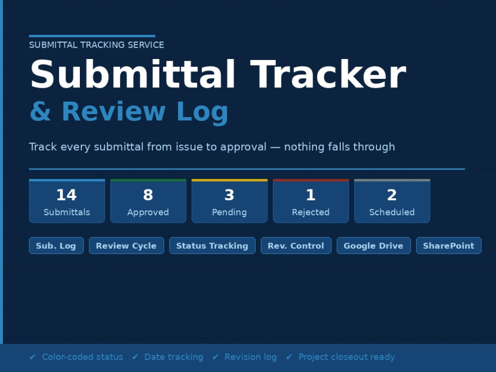Viewport: 496px width, 372px height.
Task: Select the SharePoint tag
Action: pos(448,246)
